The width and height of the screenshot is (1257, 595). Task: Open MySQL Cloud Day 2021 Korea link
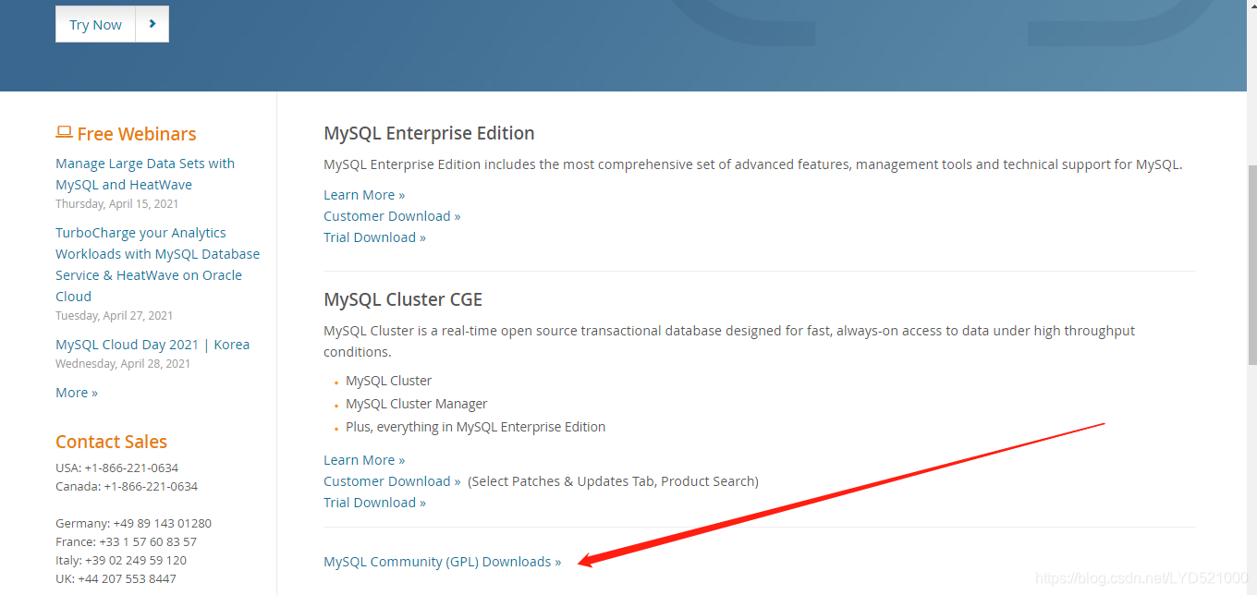point(153,345)
